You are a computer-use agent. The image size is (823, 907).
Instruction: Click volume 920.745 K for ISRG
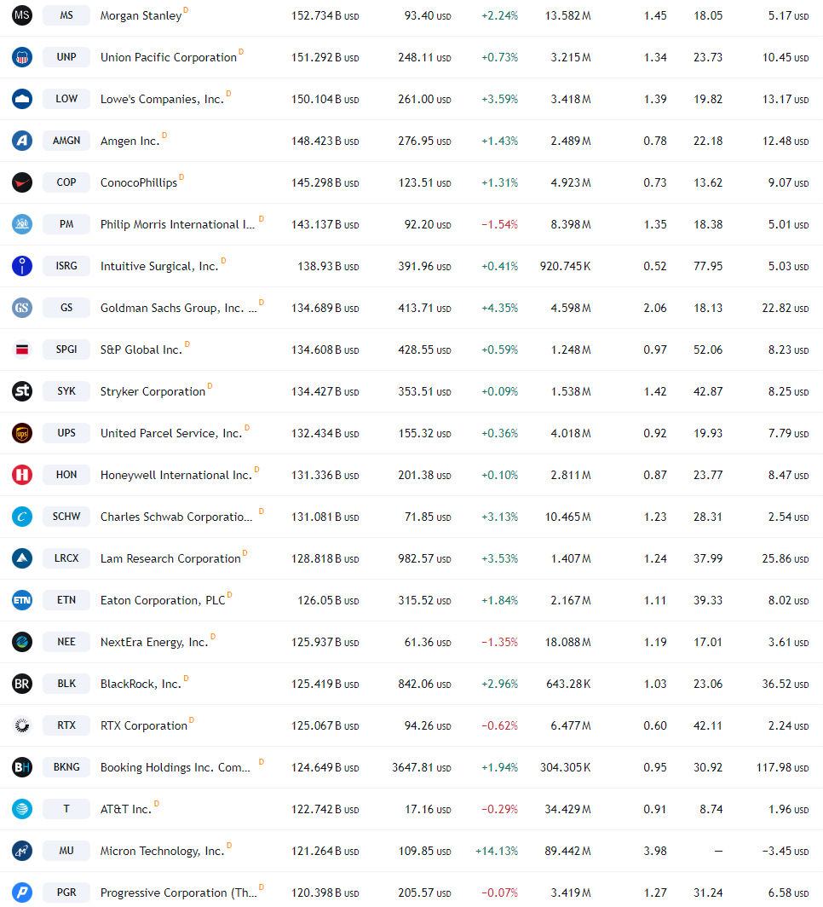pyautogui.click(x=565, y=266)
